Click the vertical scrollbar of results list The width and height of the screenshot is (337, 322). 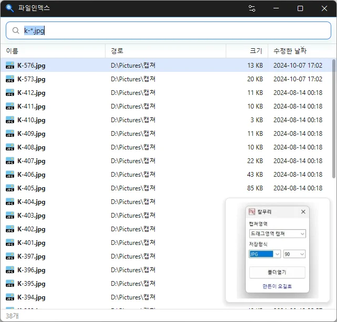(x=334, y=119)
